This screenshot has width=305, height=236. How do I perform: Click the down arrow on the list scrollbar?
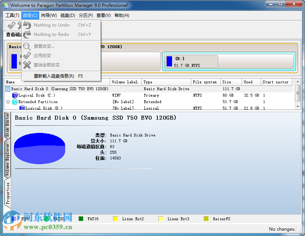(298, 106)
